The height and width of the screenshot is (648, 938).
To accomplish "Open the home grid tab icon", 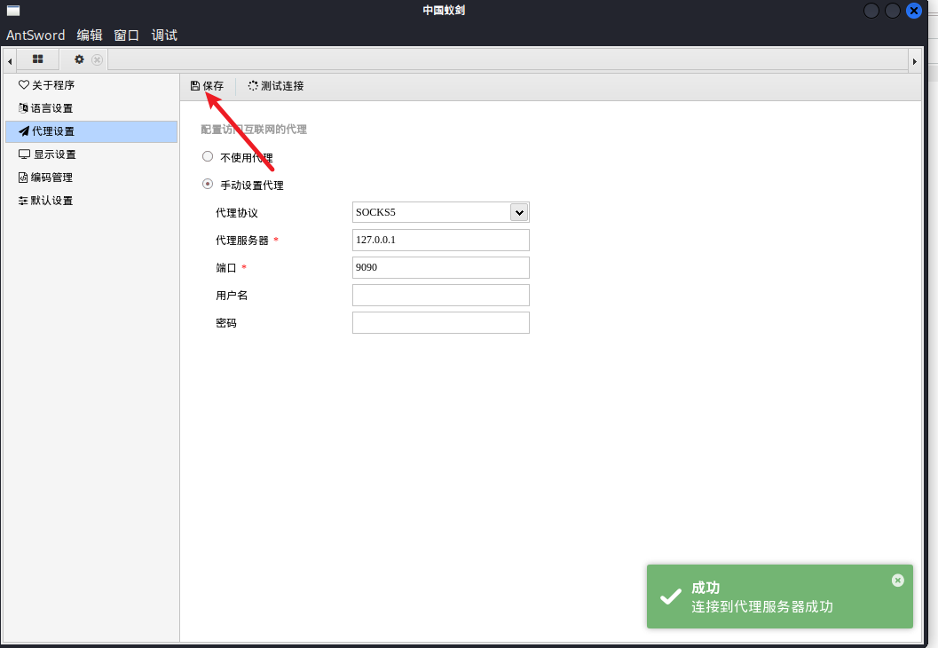I will click(x=38, y=59).
